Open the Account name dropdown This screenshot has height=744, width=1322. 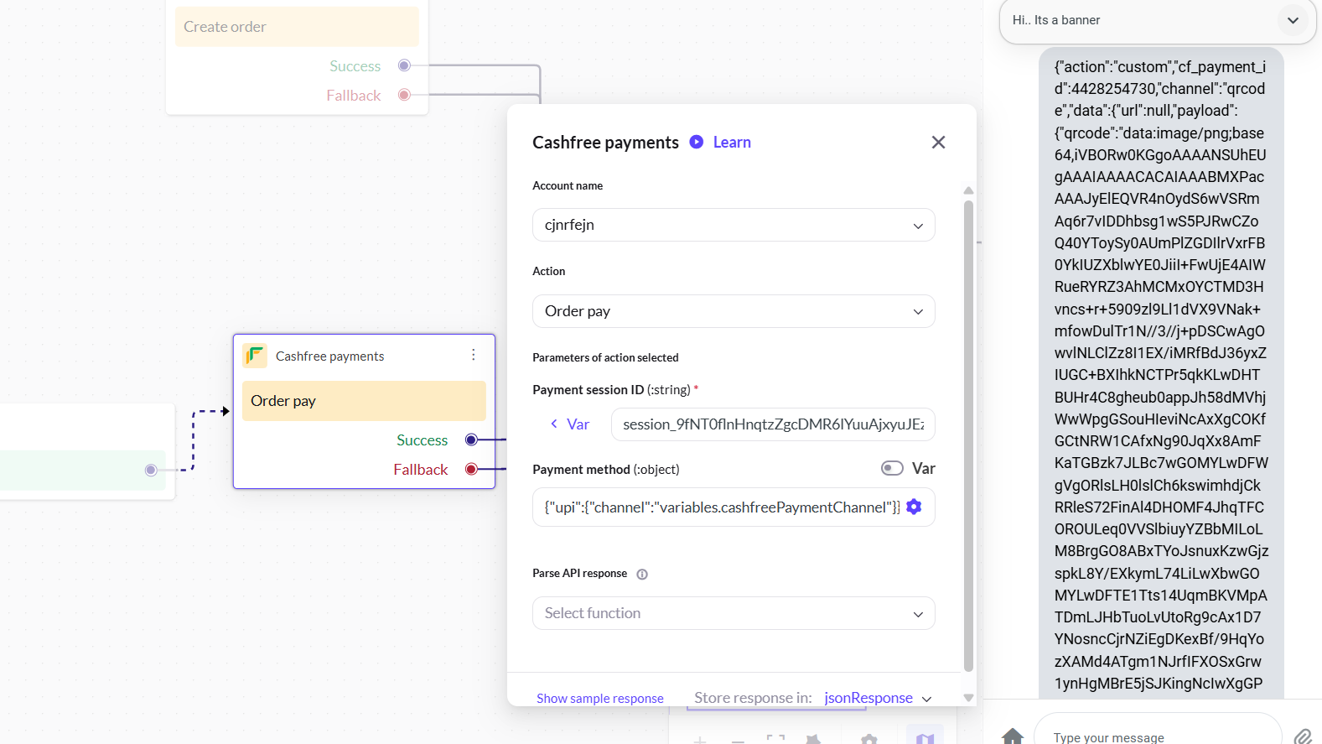(734, 225)
